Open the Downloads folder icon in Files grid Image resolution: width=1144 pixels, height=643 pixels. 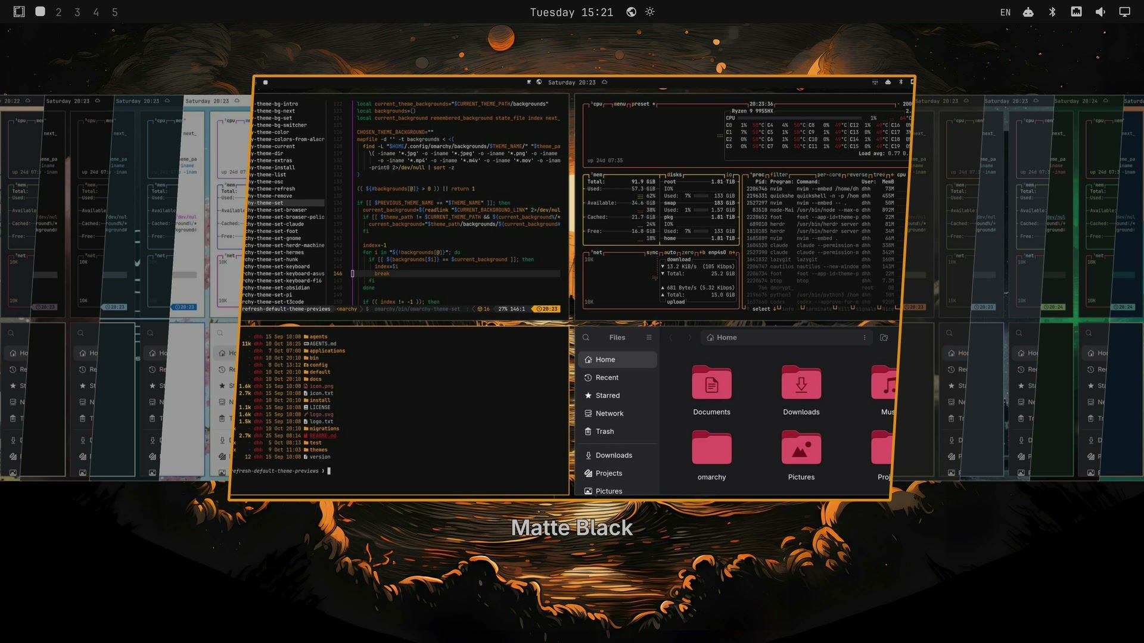coord(801,383)
